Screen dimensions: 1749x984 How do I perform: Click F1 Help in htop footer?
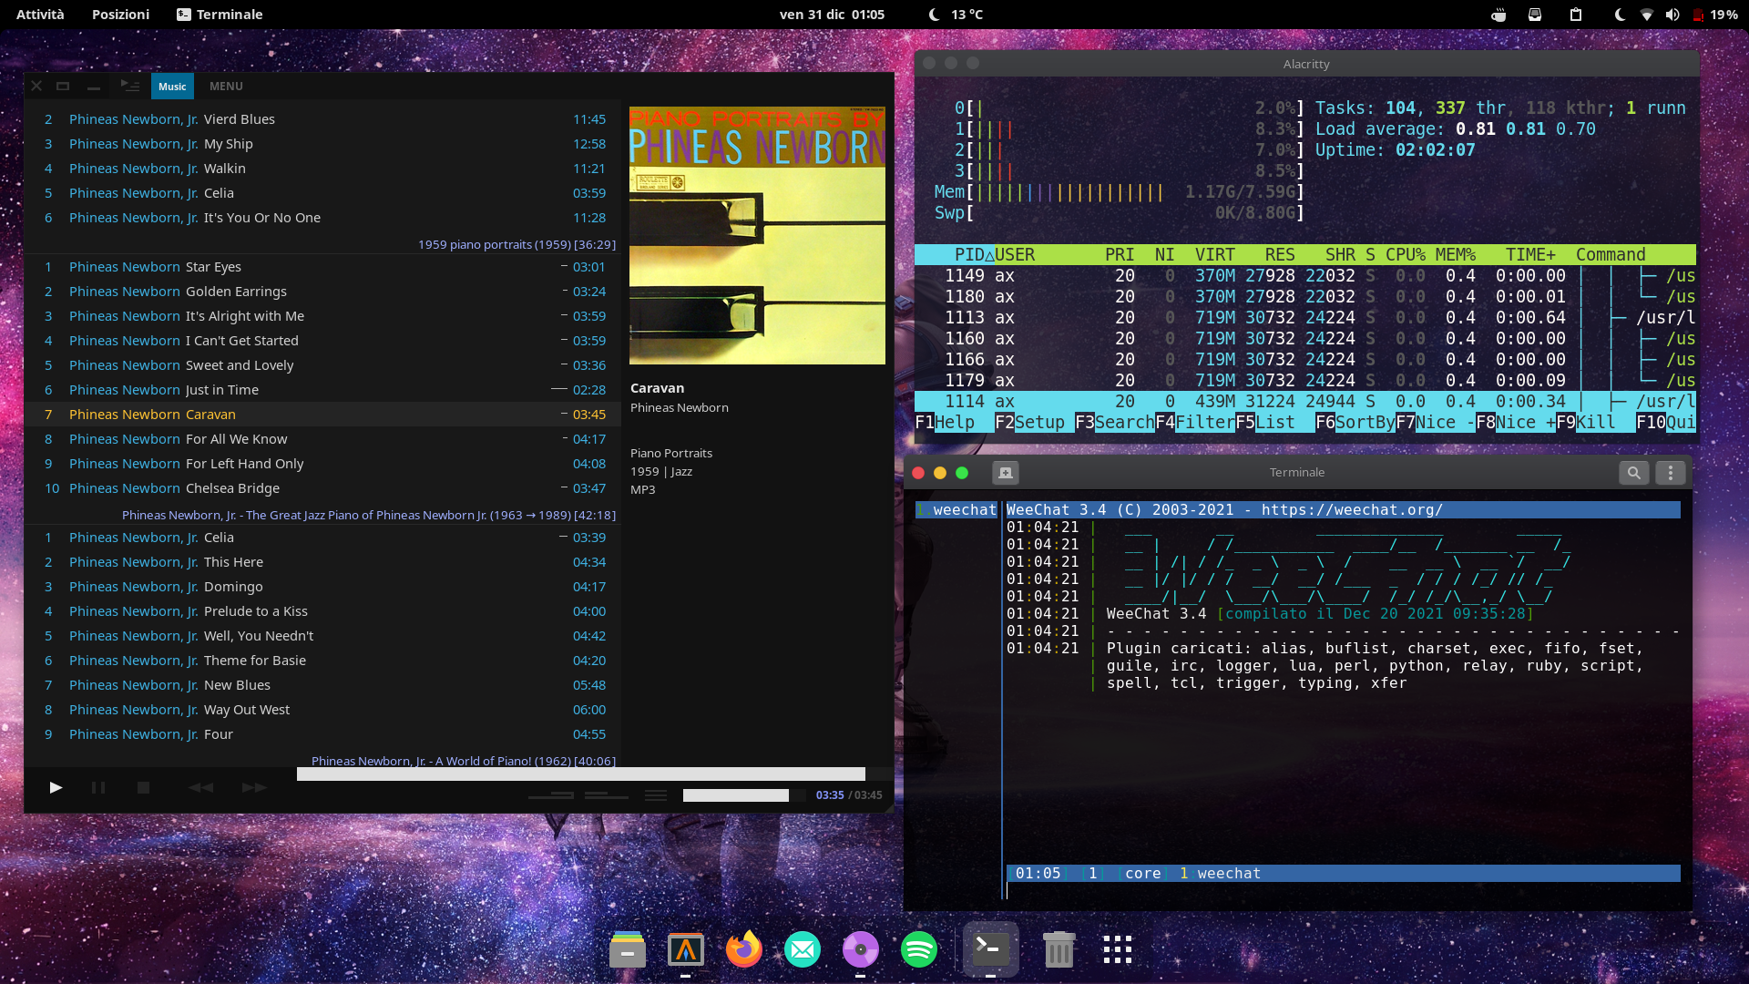coord(945,423)
